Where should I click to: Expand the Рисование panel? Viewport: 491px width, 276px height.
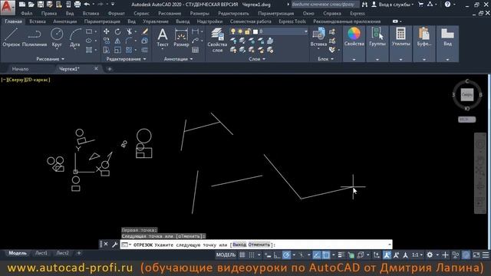50,59
